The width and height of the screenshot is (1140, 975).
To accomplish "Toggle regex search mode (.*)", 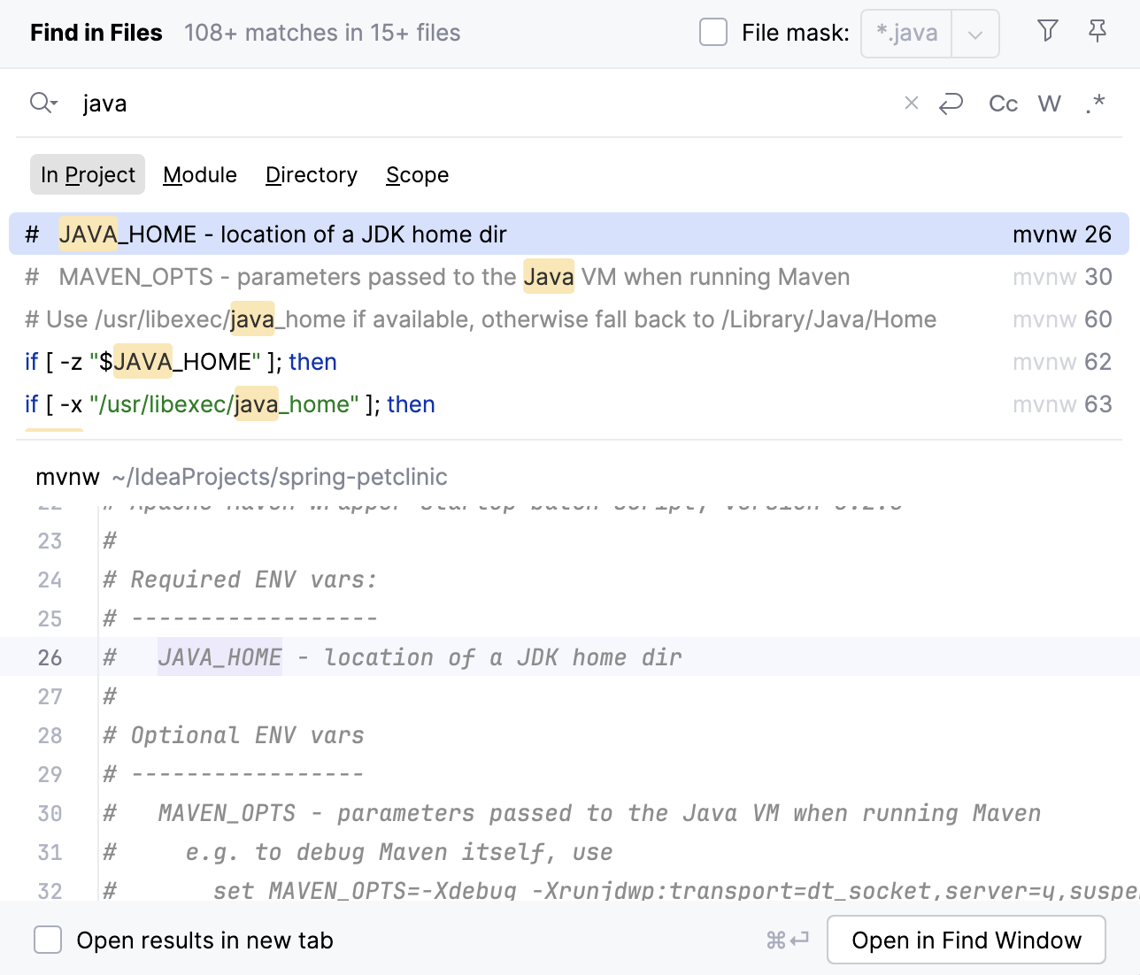I will point(1095,104).
